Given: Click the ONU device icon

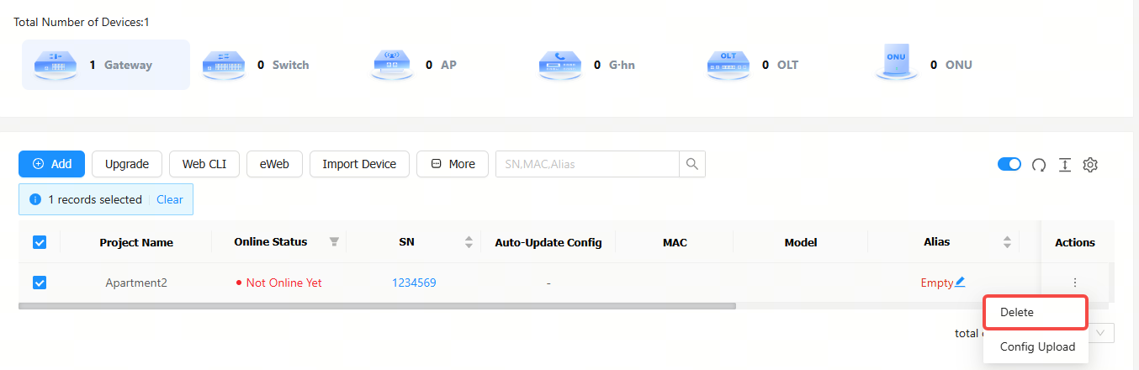Looking at the screenshot, I should pyautogui.click(x=897, y=62).
